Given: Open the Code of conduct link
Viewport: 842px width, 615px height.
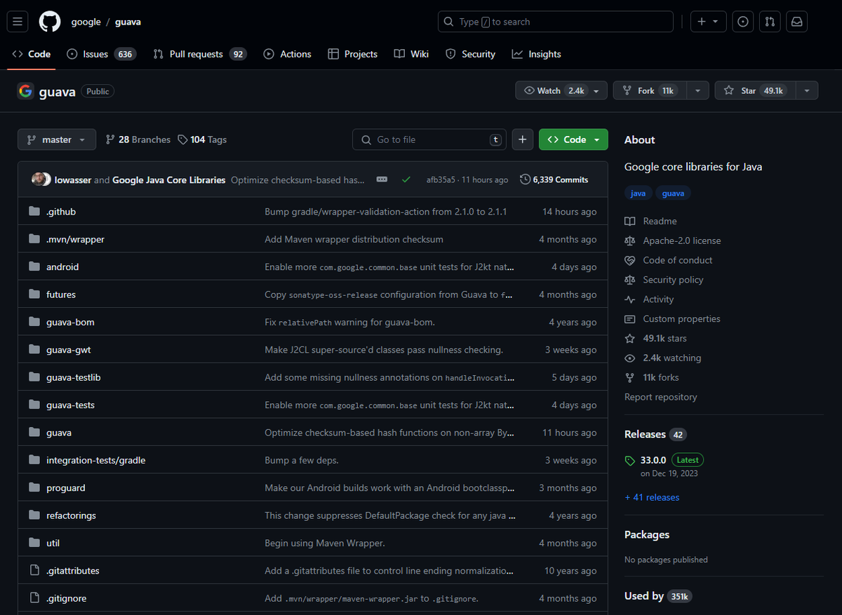Looking at the screenshot, I should pos(669,260).
